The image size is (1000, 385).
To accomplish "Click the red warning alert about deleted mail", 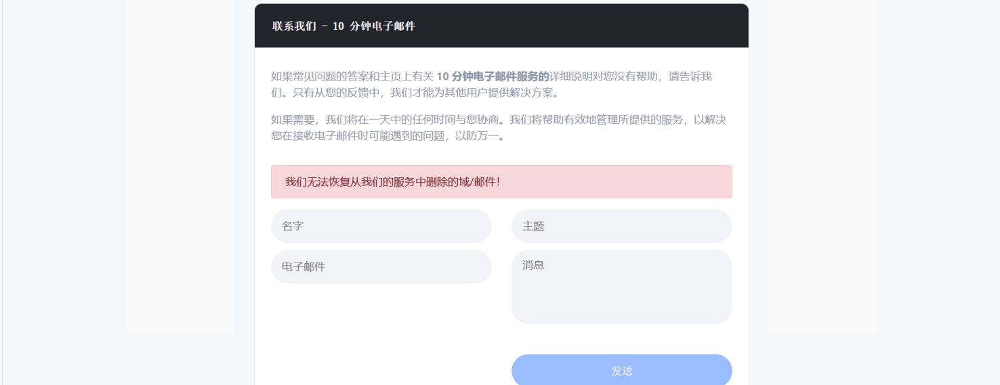I will tap(501, 182).
